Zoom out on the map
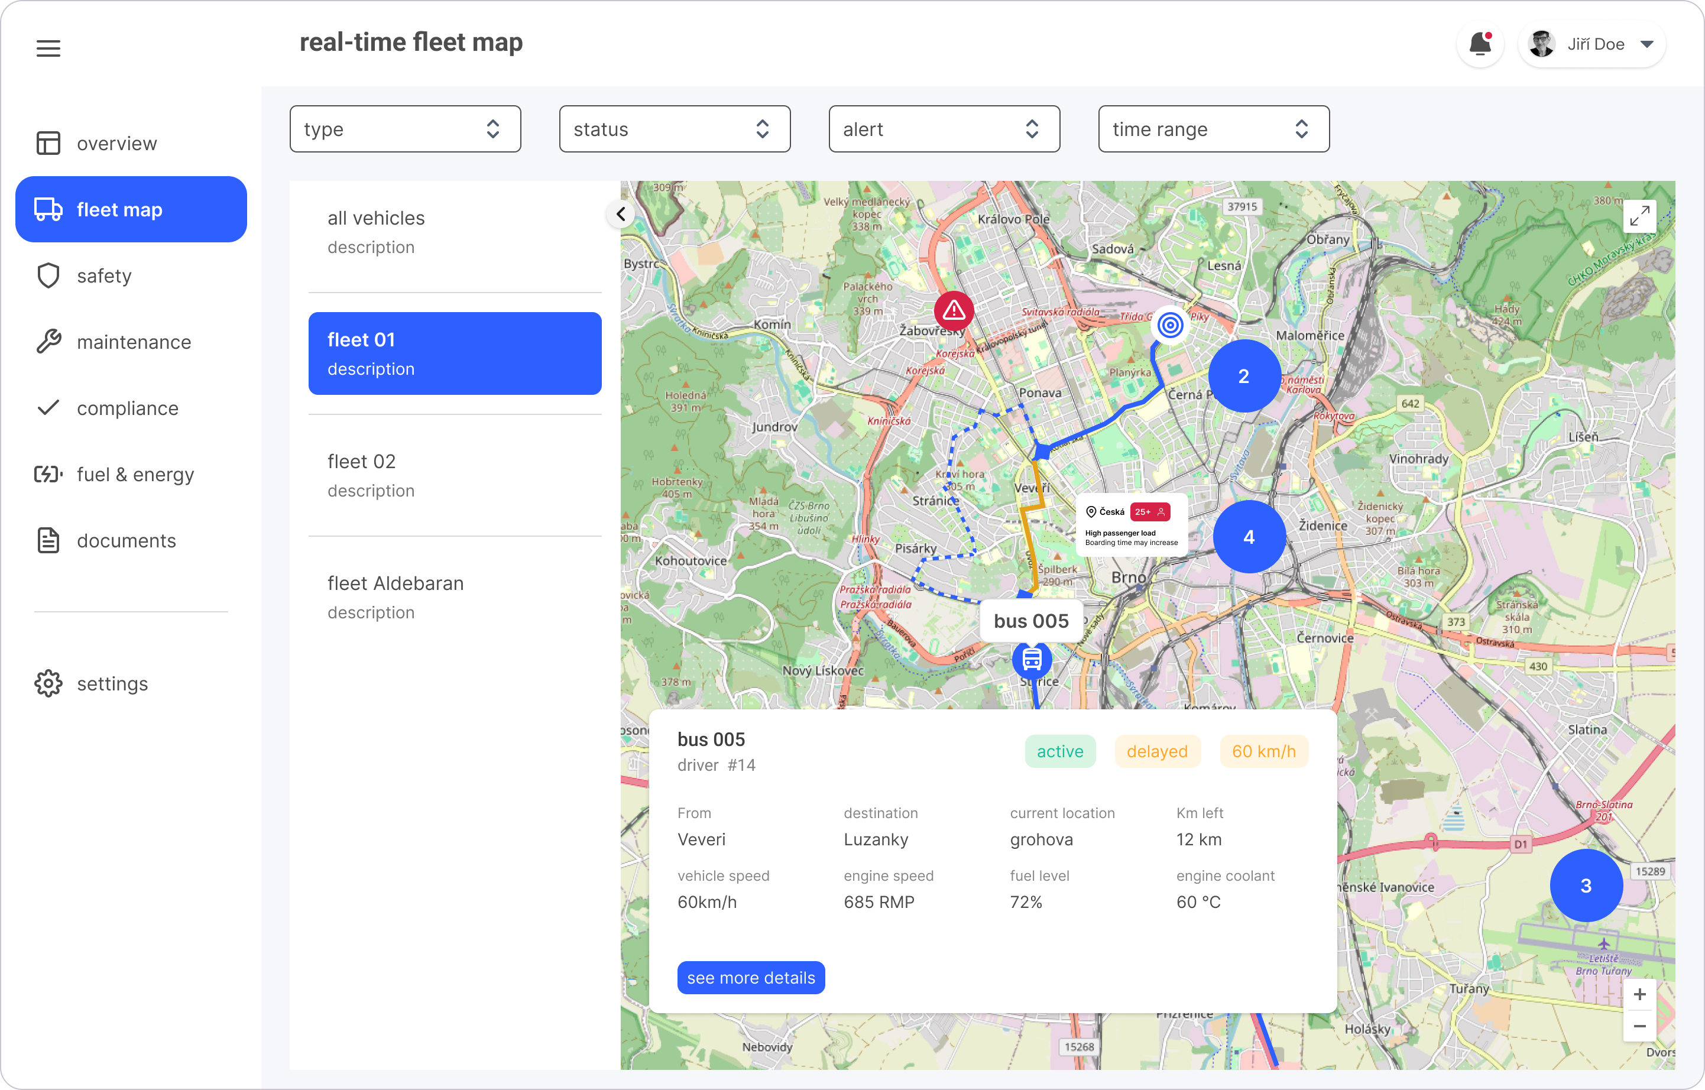This screenshot has width=1705, height=1090. click(1639, 1026)
